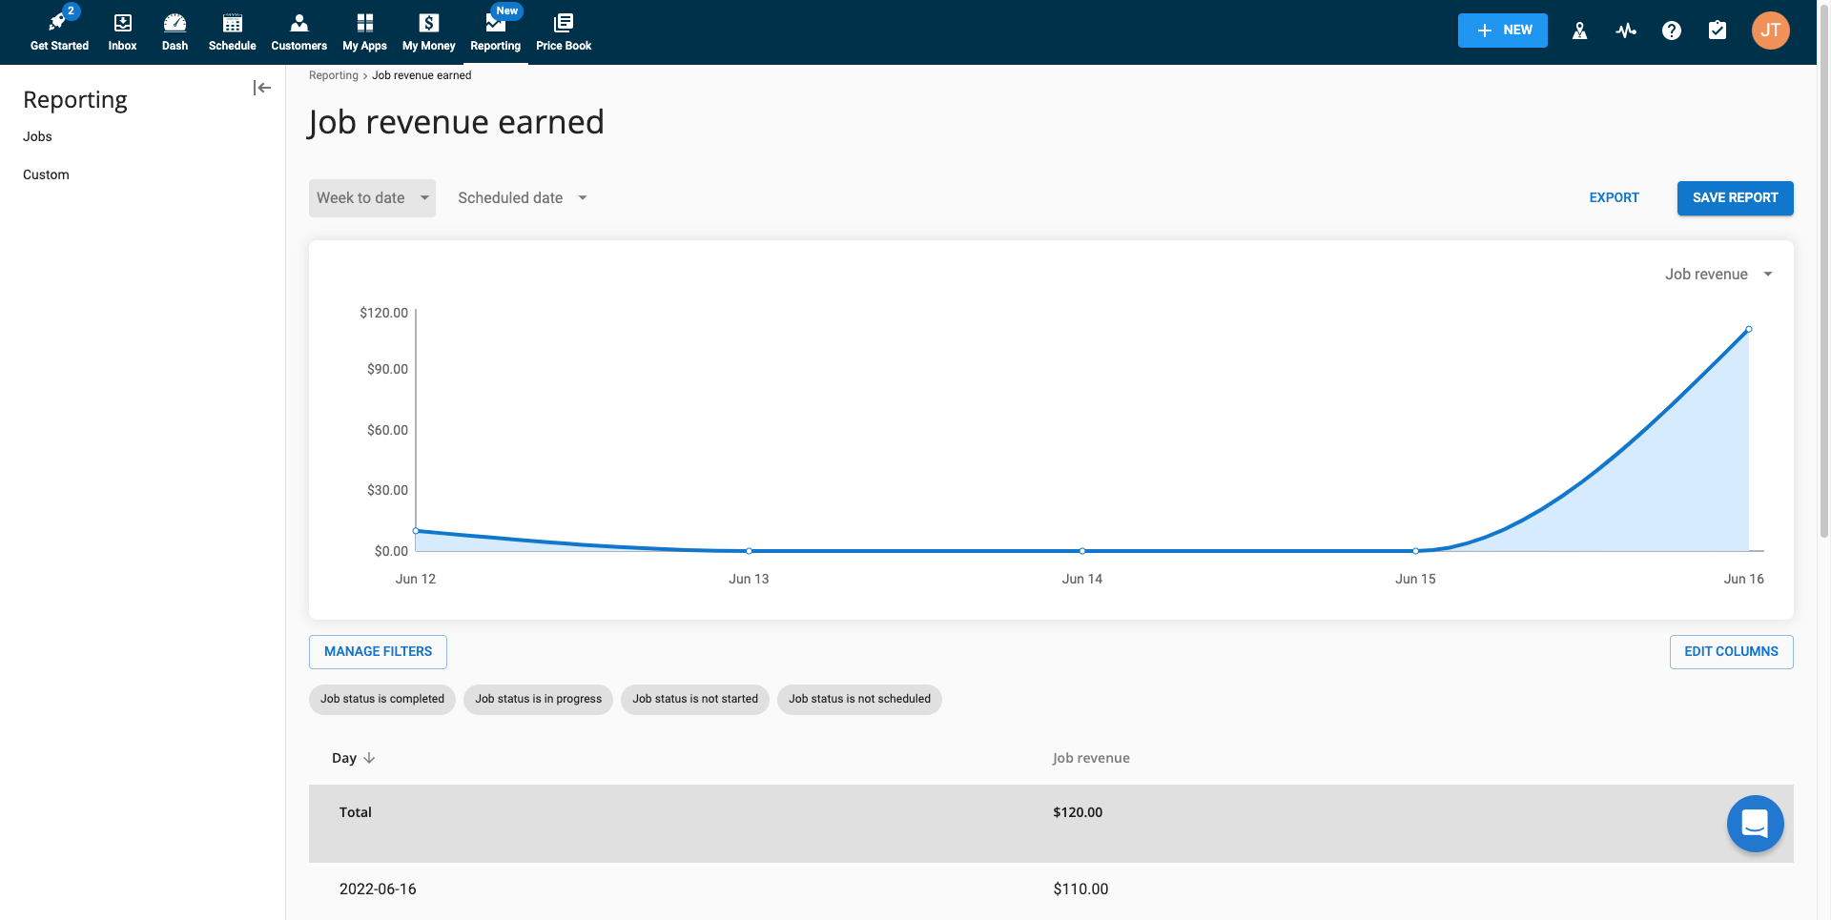The height and width of the screenshot is (920, 1831).
Task: Open the Scheduled date dropdown
Action: click(x=522, y=198)
